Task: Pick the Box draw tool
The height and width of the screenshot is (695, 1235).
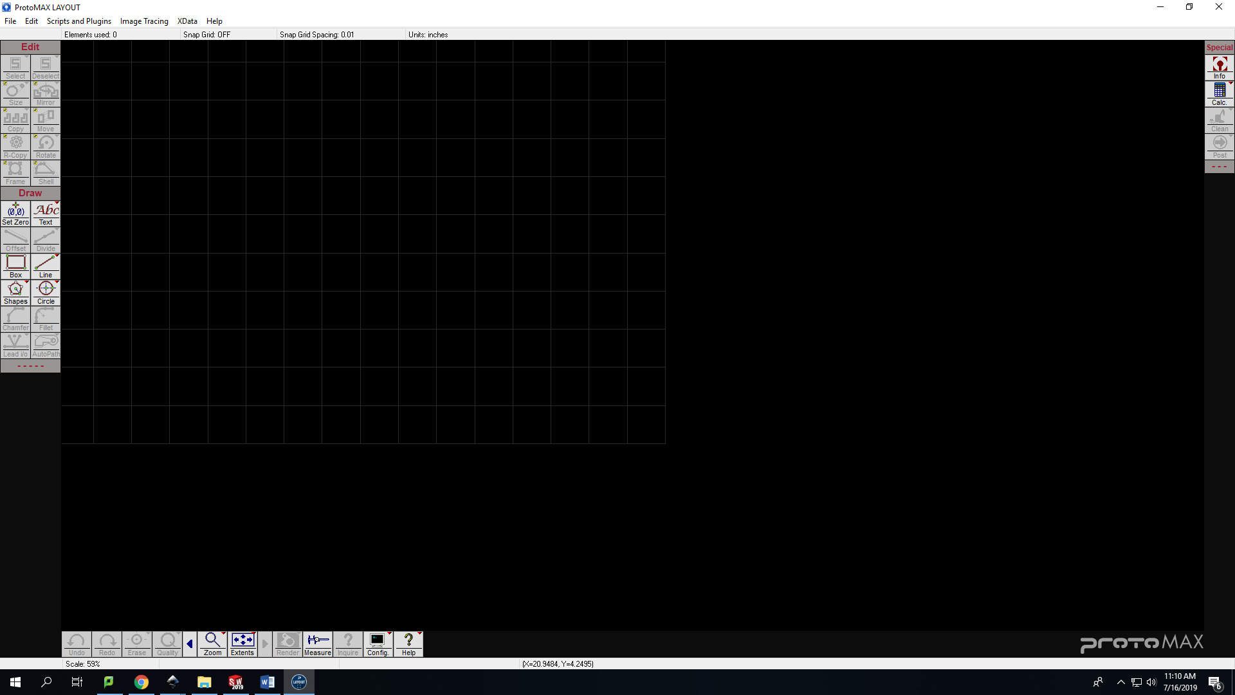Action: click(x=15, y=266)
